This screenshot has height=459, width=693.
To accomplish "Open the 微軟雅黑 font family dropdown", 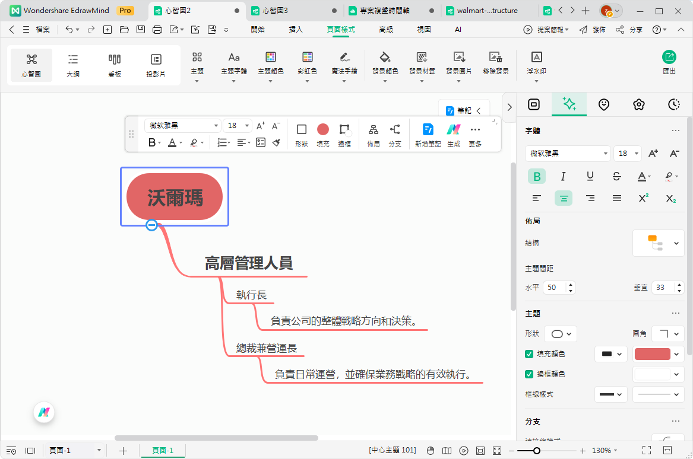I will 567,153.
